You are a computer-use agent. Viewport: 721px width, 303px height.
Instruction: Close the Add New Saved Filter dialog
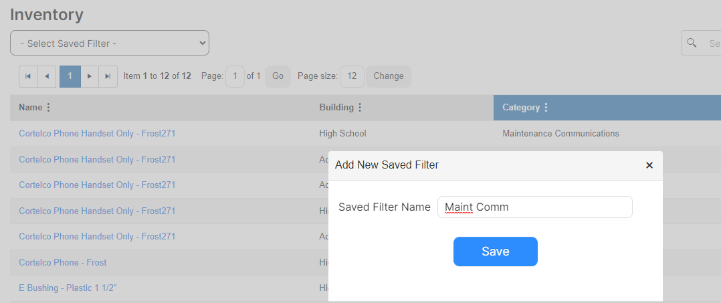(649, 165)
